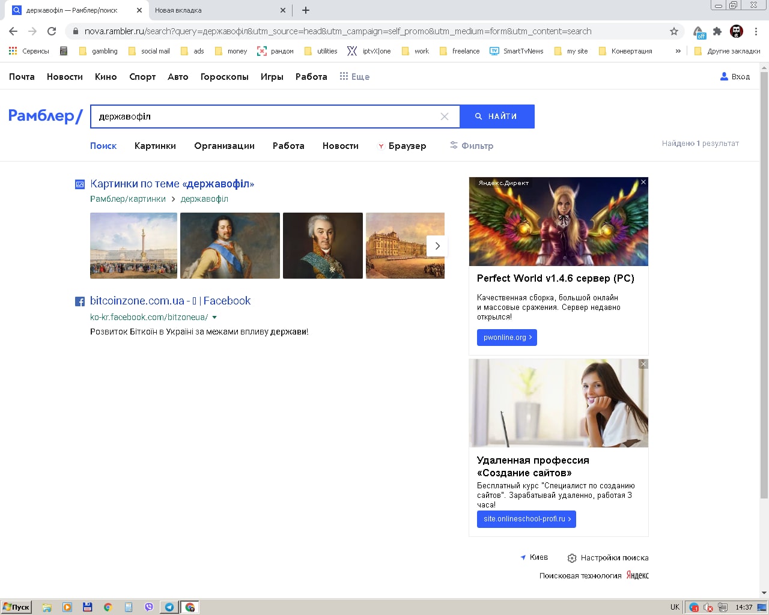Click the Рамблер logo

point(46,116)
